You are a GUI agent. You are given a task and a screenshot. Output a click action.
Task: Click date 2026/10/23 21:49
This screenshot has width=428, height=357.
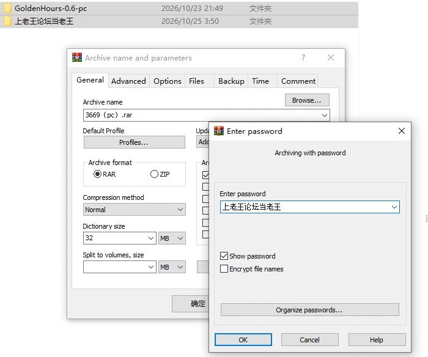192,8
